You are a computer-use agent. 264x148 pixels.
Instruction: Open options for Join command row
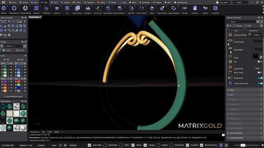pyautogui.click(x=261, y=95)
